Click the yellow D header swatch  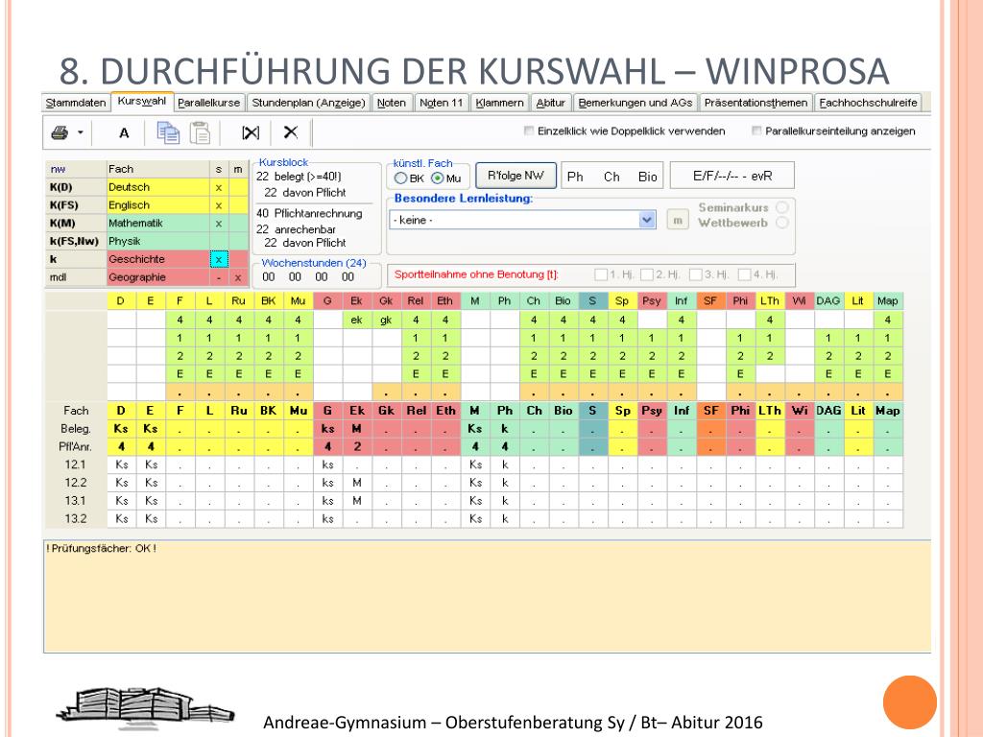121,300
